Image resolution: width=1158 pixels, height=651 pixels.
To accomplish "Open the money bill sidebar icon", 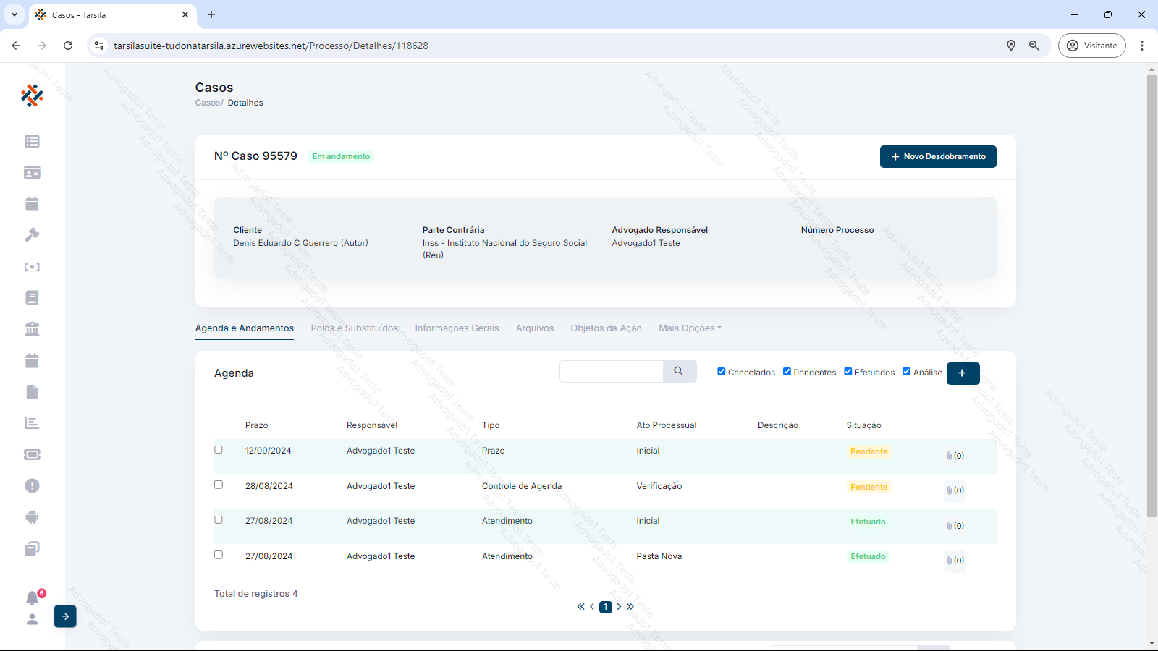I will 32,267.
